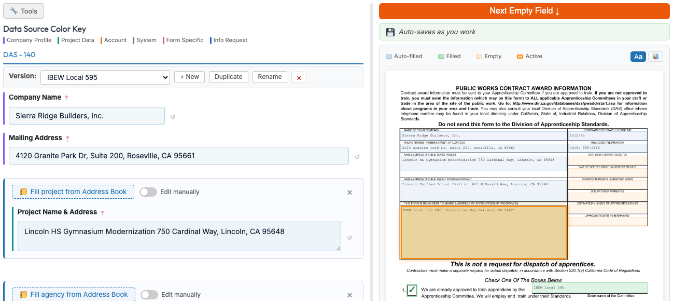Jump to Next Empty Field
Screen dimensions: 673x301
click(x=524, y=11)
